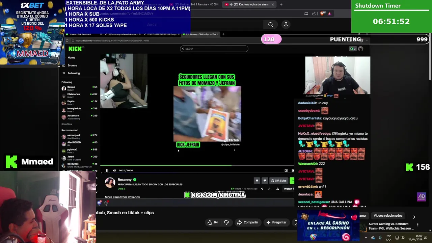Screen dimensions: 432x243
Task: Share the clip via share icon
Action: (x=262, y=189)
